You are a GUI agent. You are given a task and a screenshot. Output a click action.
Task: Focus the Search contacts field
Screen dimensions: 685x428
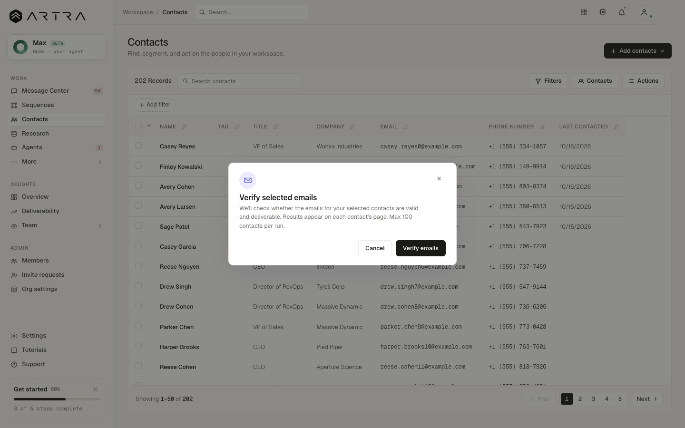coord(239,81)
